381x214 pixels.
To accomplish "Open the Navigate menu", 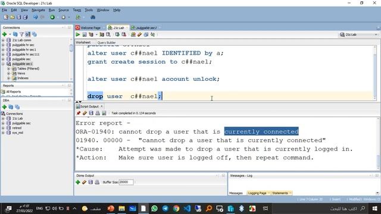I will pyautogui.click(x=38, y=10).
